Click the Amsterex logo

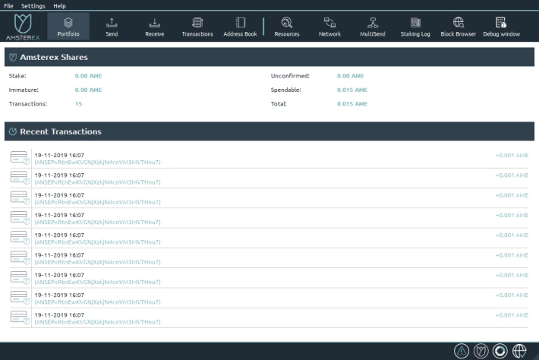point(23,27)
